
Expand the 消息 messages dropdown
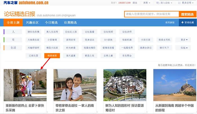147,3
